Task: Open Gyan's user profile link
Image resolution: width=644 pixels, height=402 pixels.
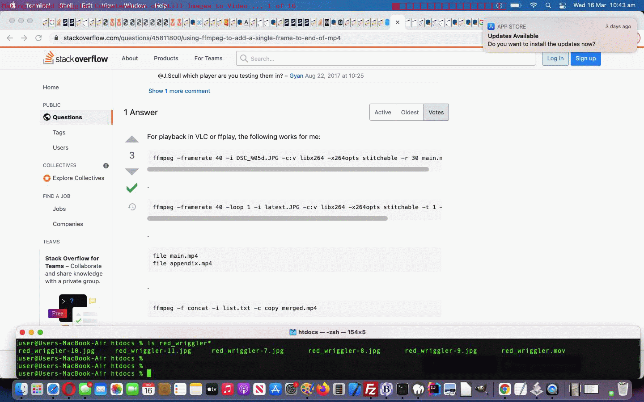Action: [x=296, y=76]
